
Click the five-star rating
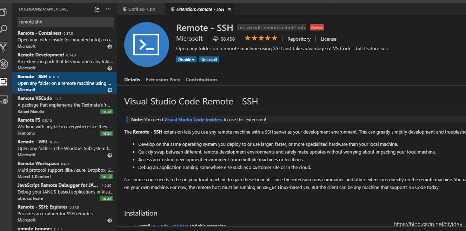[x=261, y=38]
